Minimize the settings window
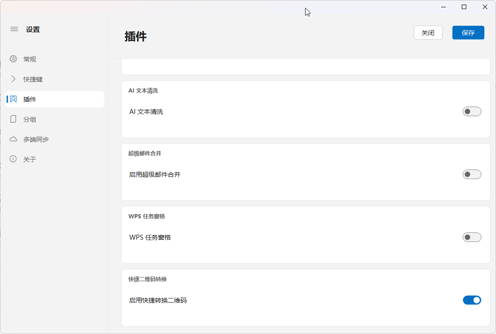This screenshot has width=496, height=334. 443,7
